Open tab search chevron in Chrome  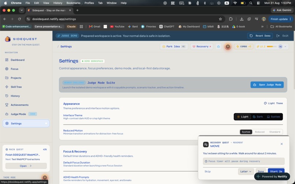(22, 10)
